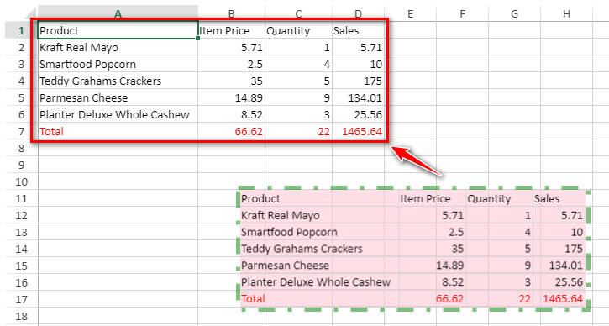Image resolution: width=609 pixels, height=326 pixels.
Task: Click Product cell in row 1
Action: pyautogui.click(x=118, y=30)
